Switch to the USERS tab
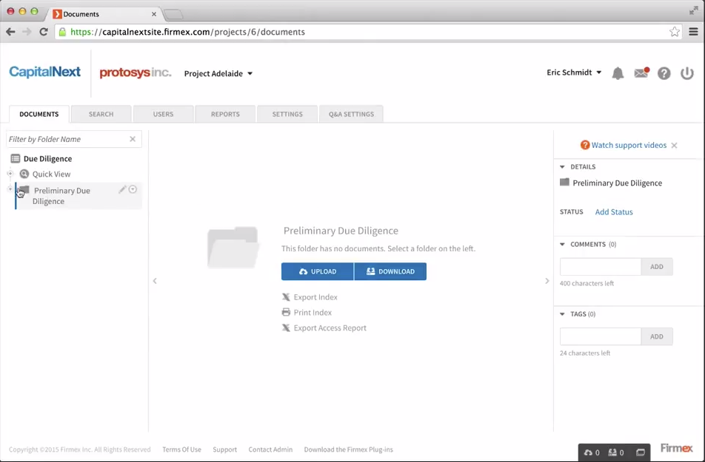Viewport: 705px width, 462px height. 163,114
